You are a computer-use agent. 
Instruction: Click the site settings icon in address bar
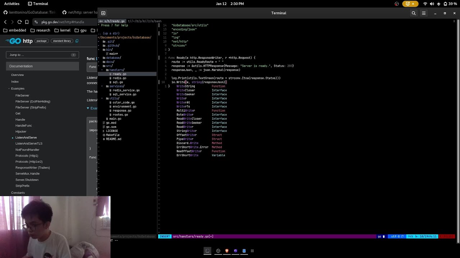(36, 22)
